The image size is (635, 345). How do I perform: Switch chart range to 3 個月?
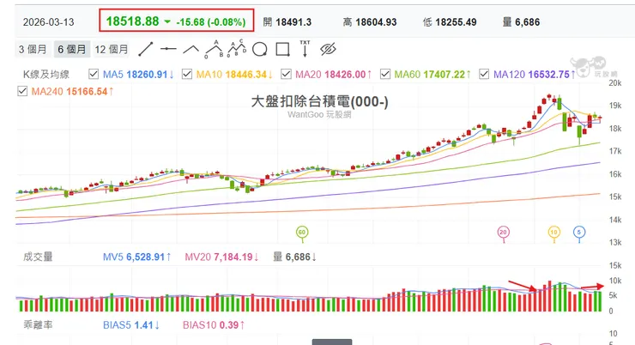33,50
